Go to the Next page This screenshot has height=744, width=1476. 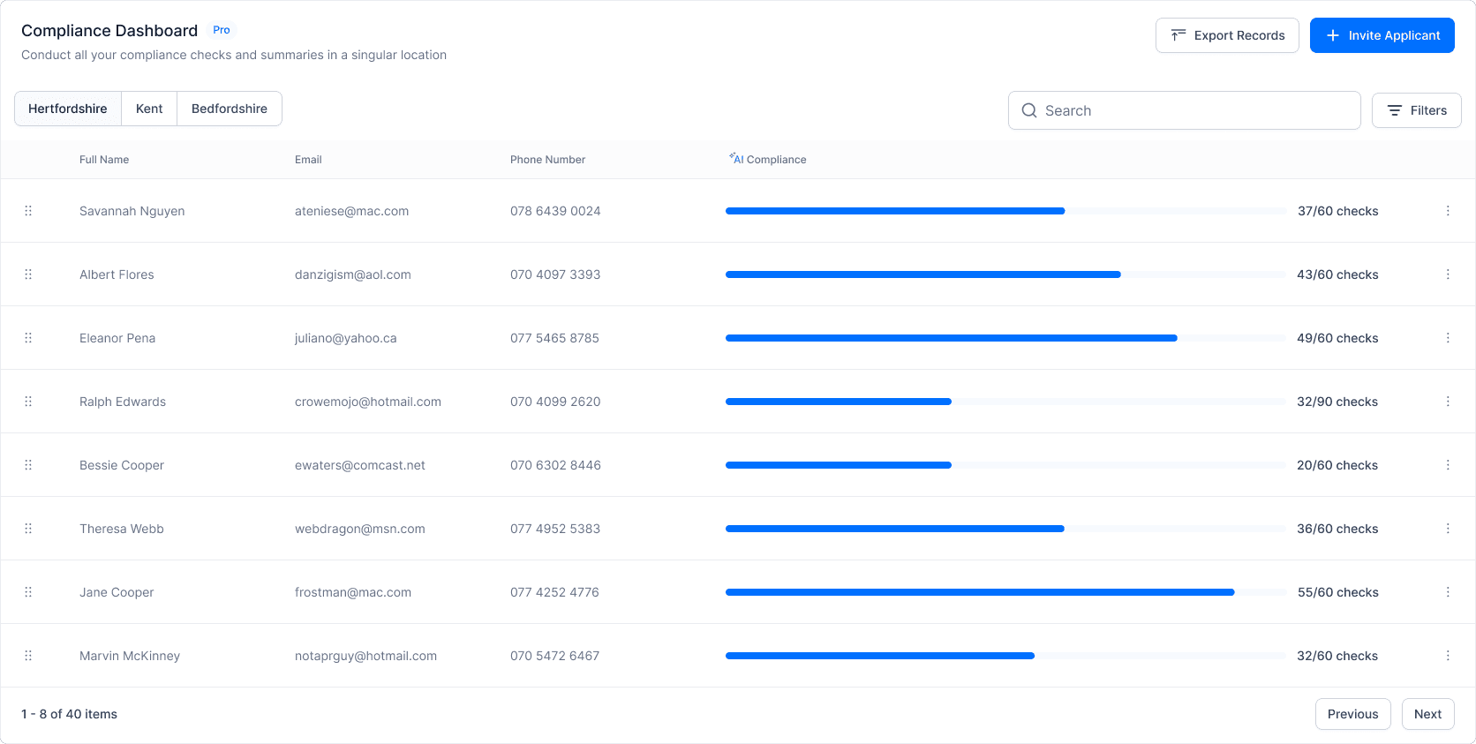click(1427, 714)
